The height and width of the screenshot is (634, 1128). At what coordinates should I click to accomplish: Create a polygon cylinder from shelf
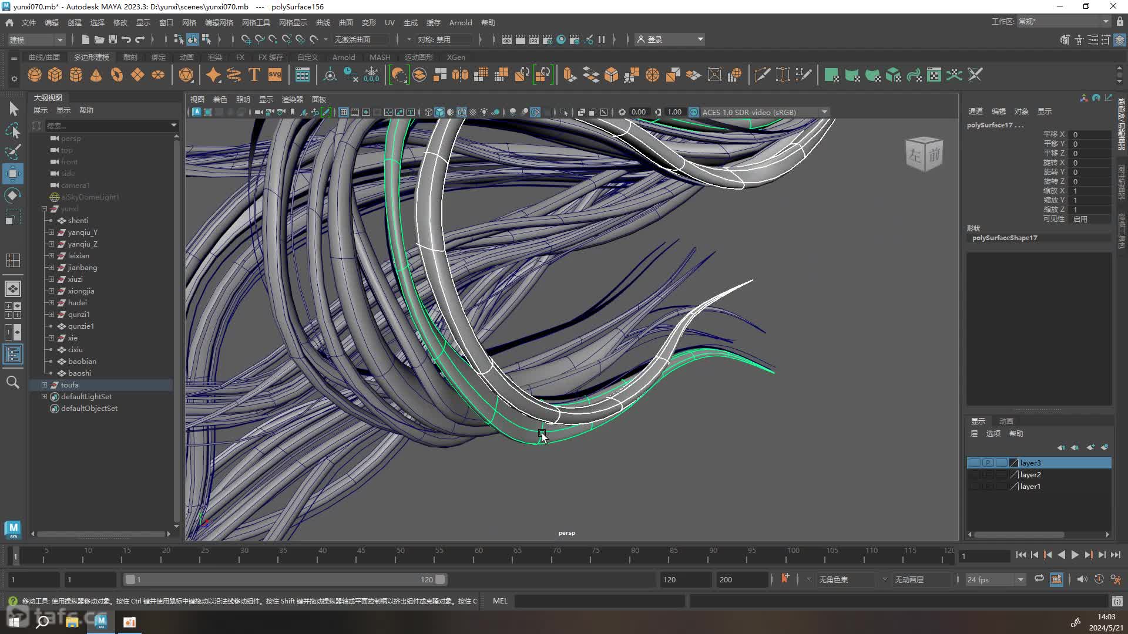(76, 75)
